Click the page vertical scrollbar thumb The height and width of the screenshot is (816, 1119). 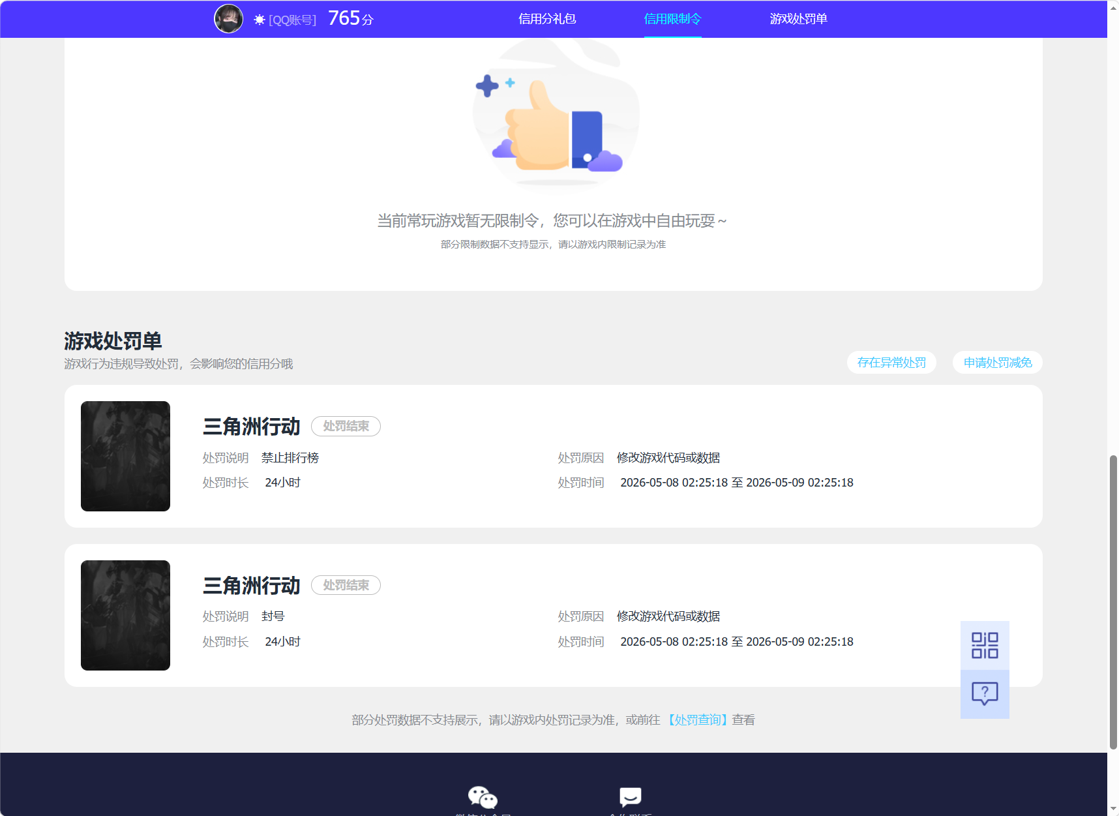pos(1113,602)
